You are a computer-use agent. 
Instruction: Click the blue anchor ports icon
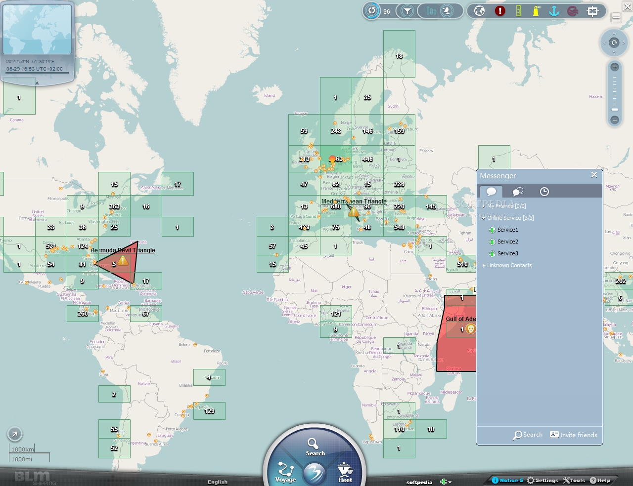(x=554, y=11)
